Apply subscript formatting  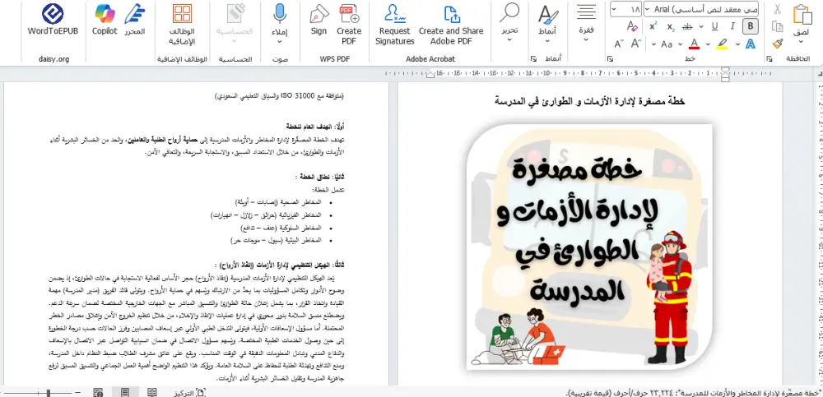click(671, 27)
